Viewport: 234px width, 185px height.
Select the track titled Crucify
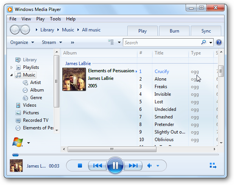coord(162,72)
